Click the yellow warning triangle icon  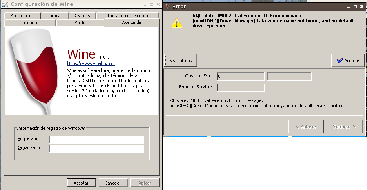(177, 23)
